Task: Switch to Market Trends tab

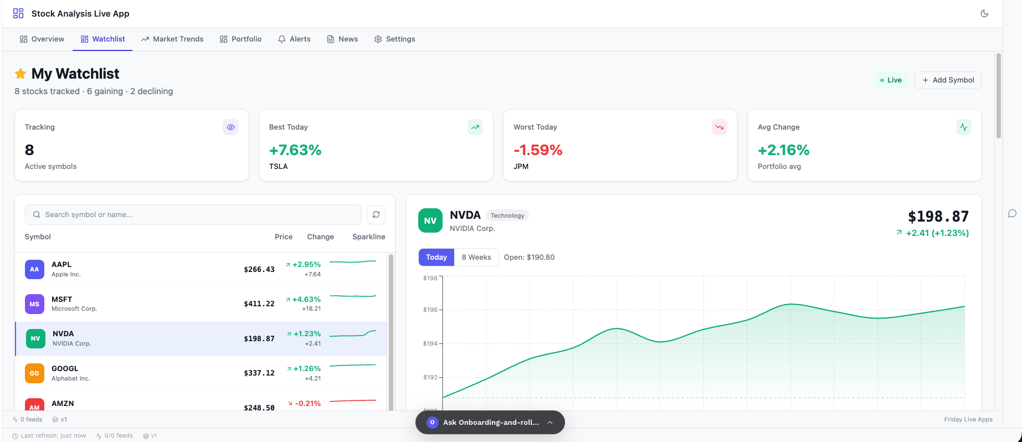Action: pos(172,39)
